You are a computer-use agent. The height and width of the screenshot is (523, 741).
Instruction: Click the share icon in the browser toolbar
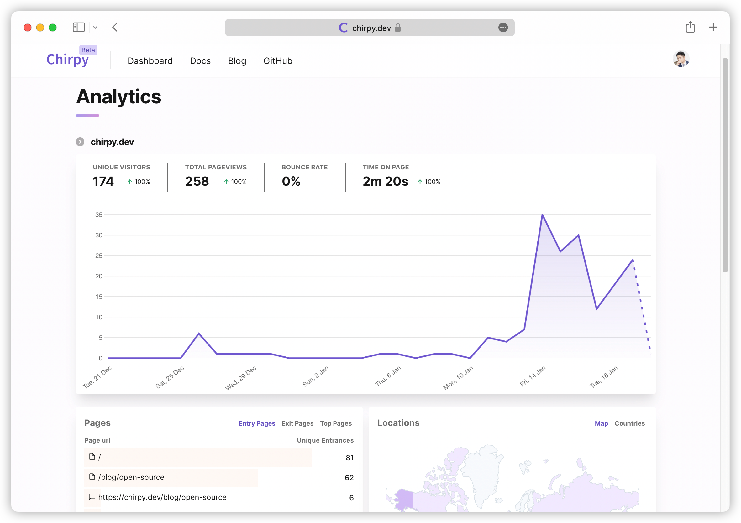[691, 28]
